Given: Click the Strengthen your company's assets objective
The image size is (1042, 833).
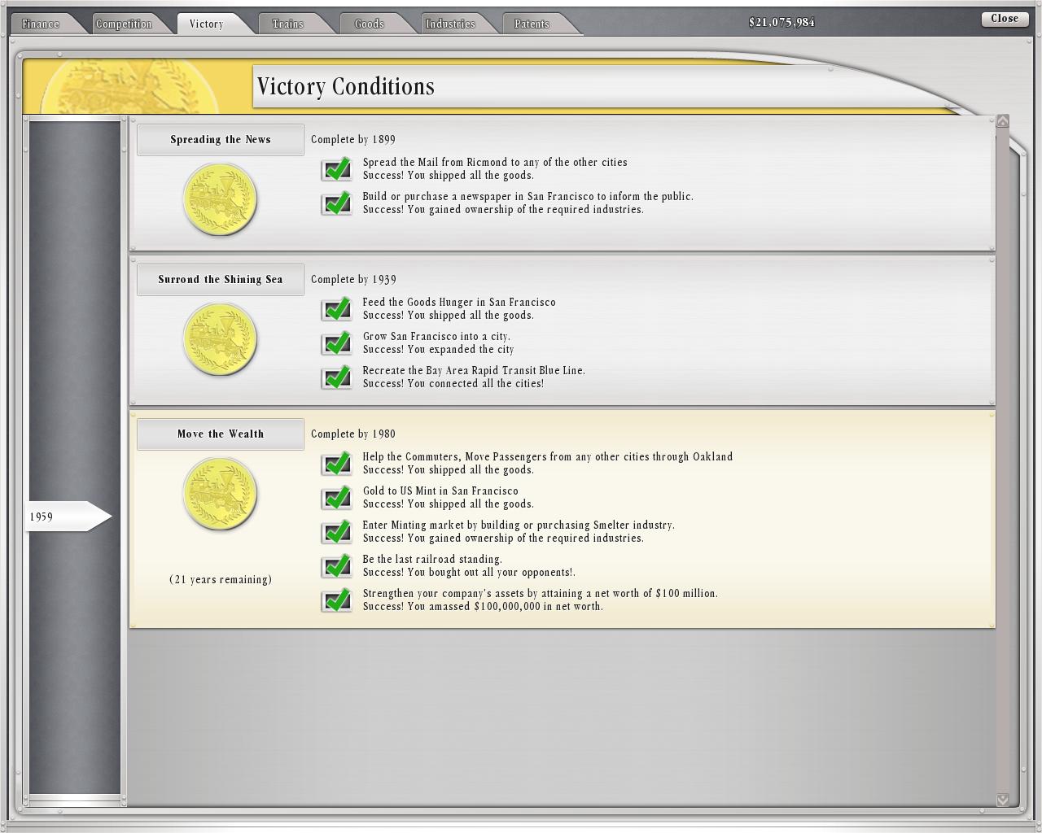Looking at the screenshot, I should coord(541,594).
